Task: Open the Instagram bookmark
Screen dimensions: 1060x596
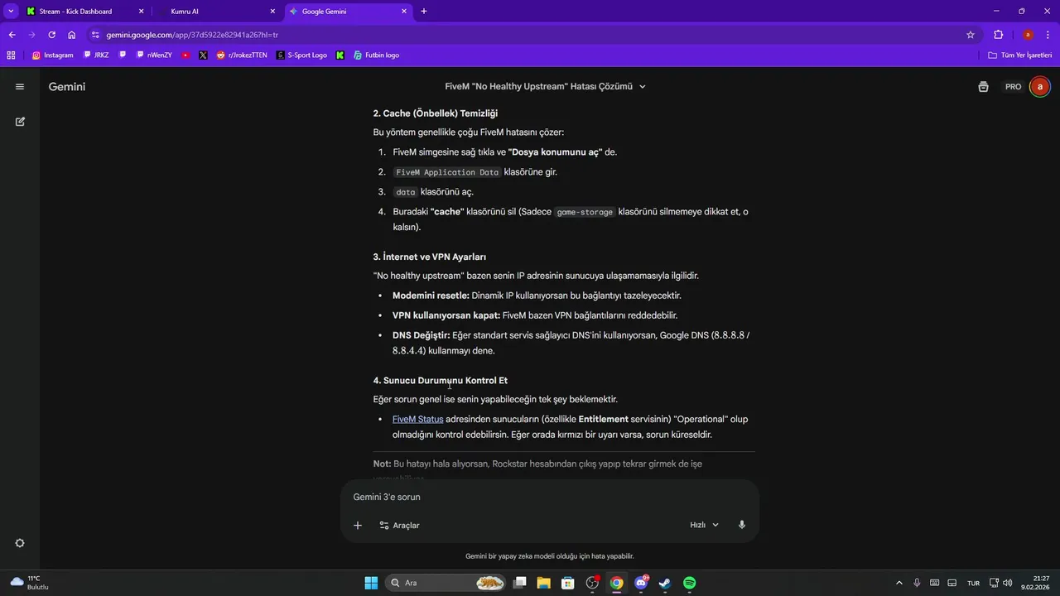Action: 53,55
